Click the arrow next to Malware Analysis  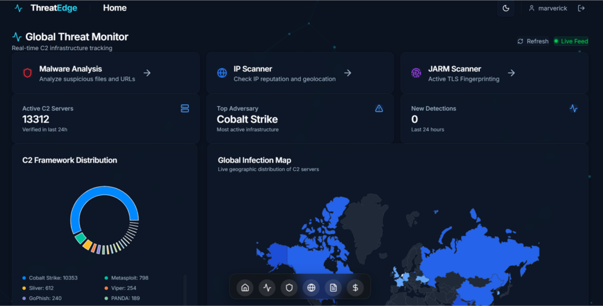coord(147,73)
